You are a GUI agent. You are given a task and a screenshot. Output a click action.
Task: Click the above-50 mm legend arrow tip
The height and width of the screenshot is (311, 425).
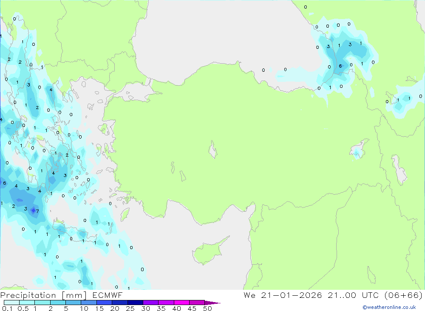(213, 303)
